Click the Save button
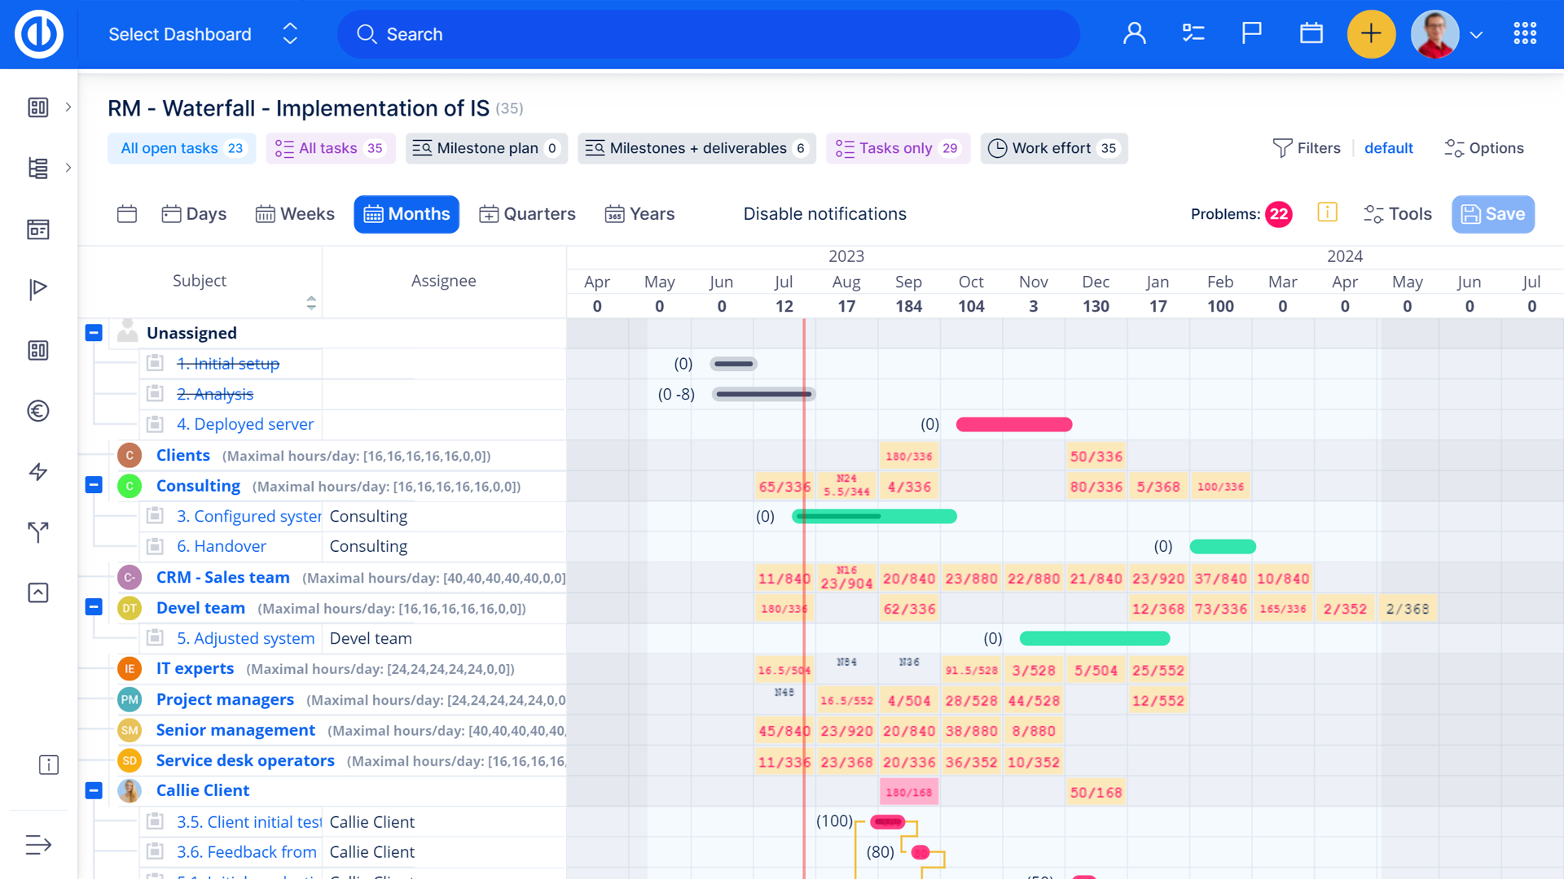The width and height of the screenshot is (1564, 879). pyautogui.click(x=1493, y=214)
